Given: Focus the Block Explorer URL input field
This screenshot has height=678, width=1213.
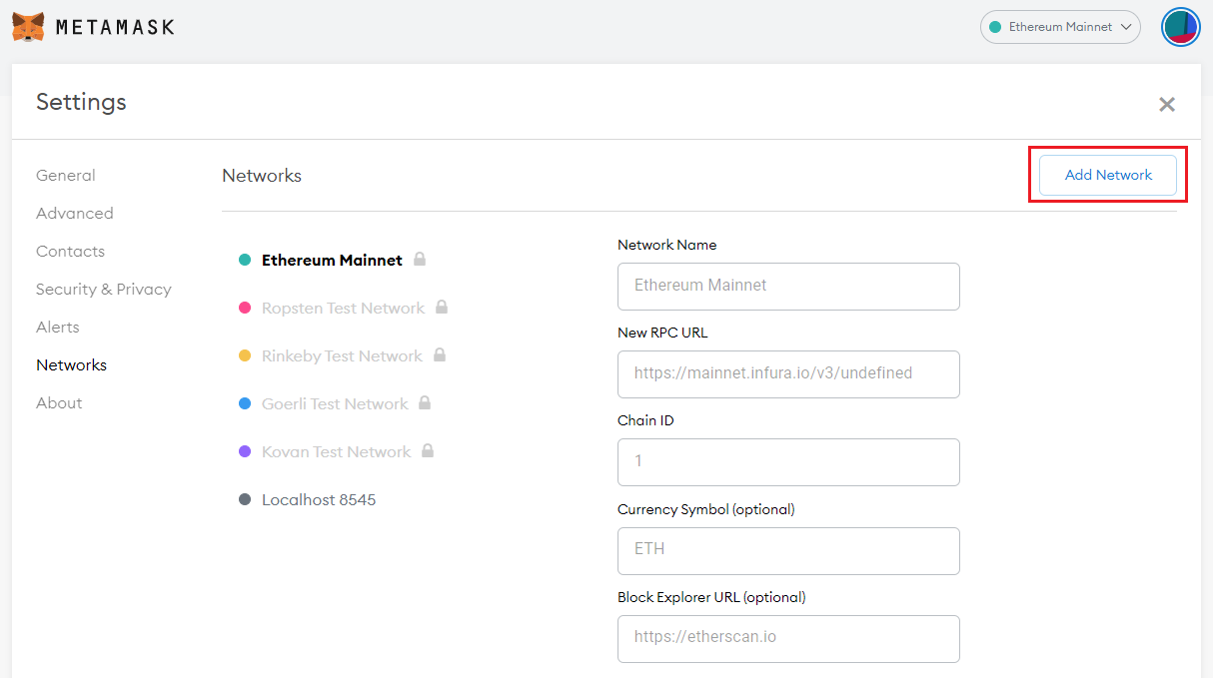Looking at the screenshot, I should 788,639.
